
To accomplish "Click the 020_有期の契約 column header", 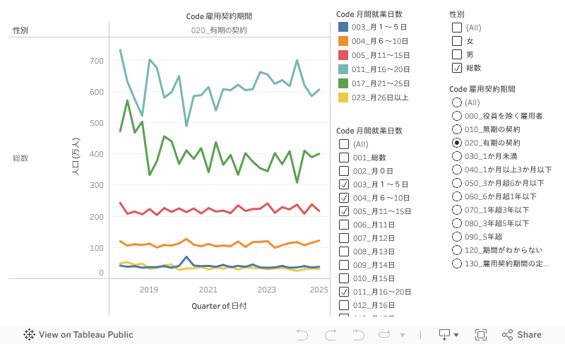I will (x=219, y=30).
